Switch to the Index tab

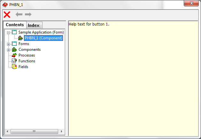tap(34, 25)
